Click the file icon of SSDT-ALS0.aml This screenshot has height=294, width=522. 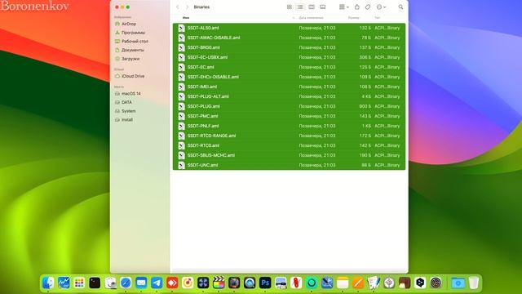pos(181,28)
